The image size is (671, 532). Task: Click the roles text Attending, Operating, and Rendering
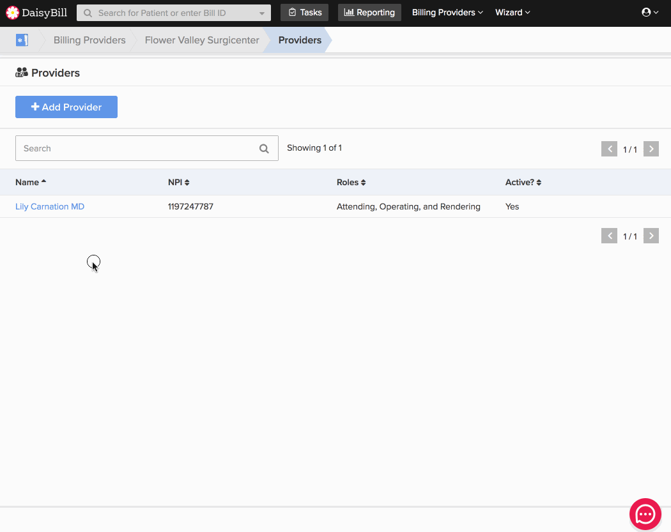tap(408, 206)
